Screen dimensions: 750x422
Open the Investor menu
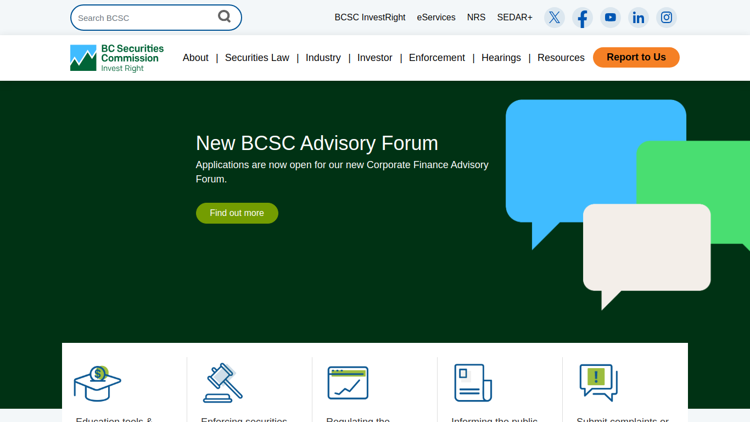pos(374,58)
